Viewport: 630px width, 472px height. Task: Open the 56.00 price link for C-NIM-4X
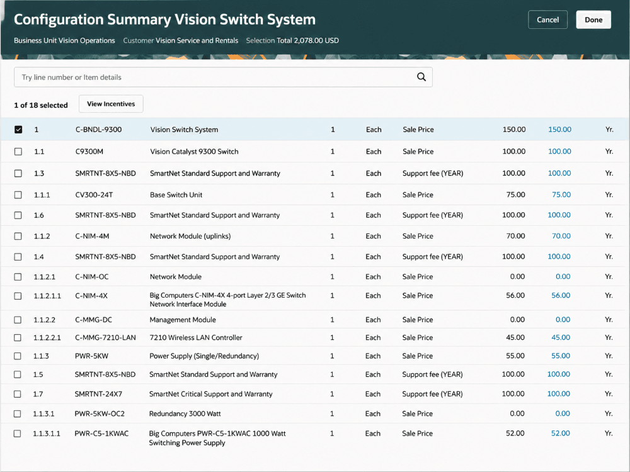click(561, 295)
